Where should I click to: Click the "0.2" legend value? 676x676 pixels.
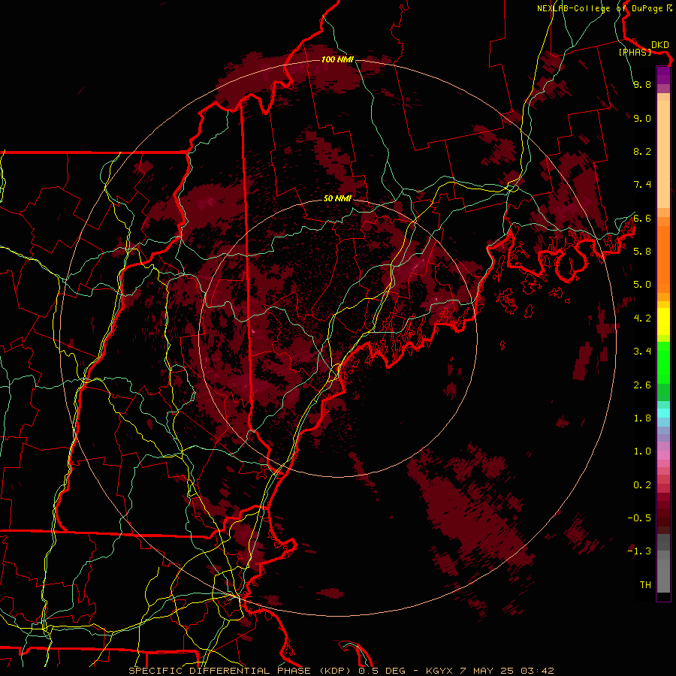click(x=642, y=485)
